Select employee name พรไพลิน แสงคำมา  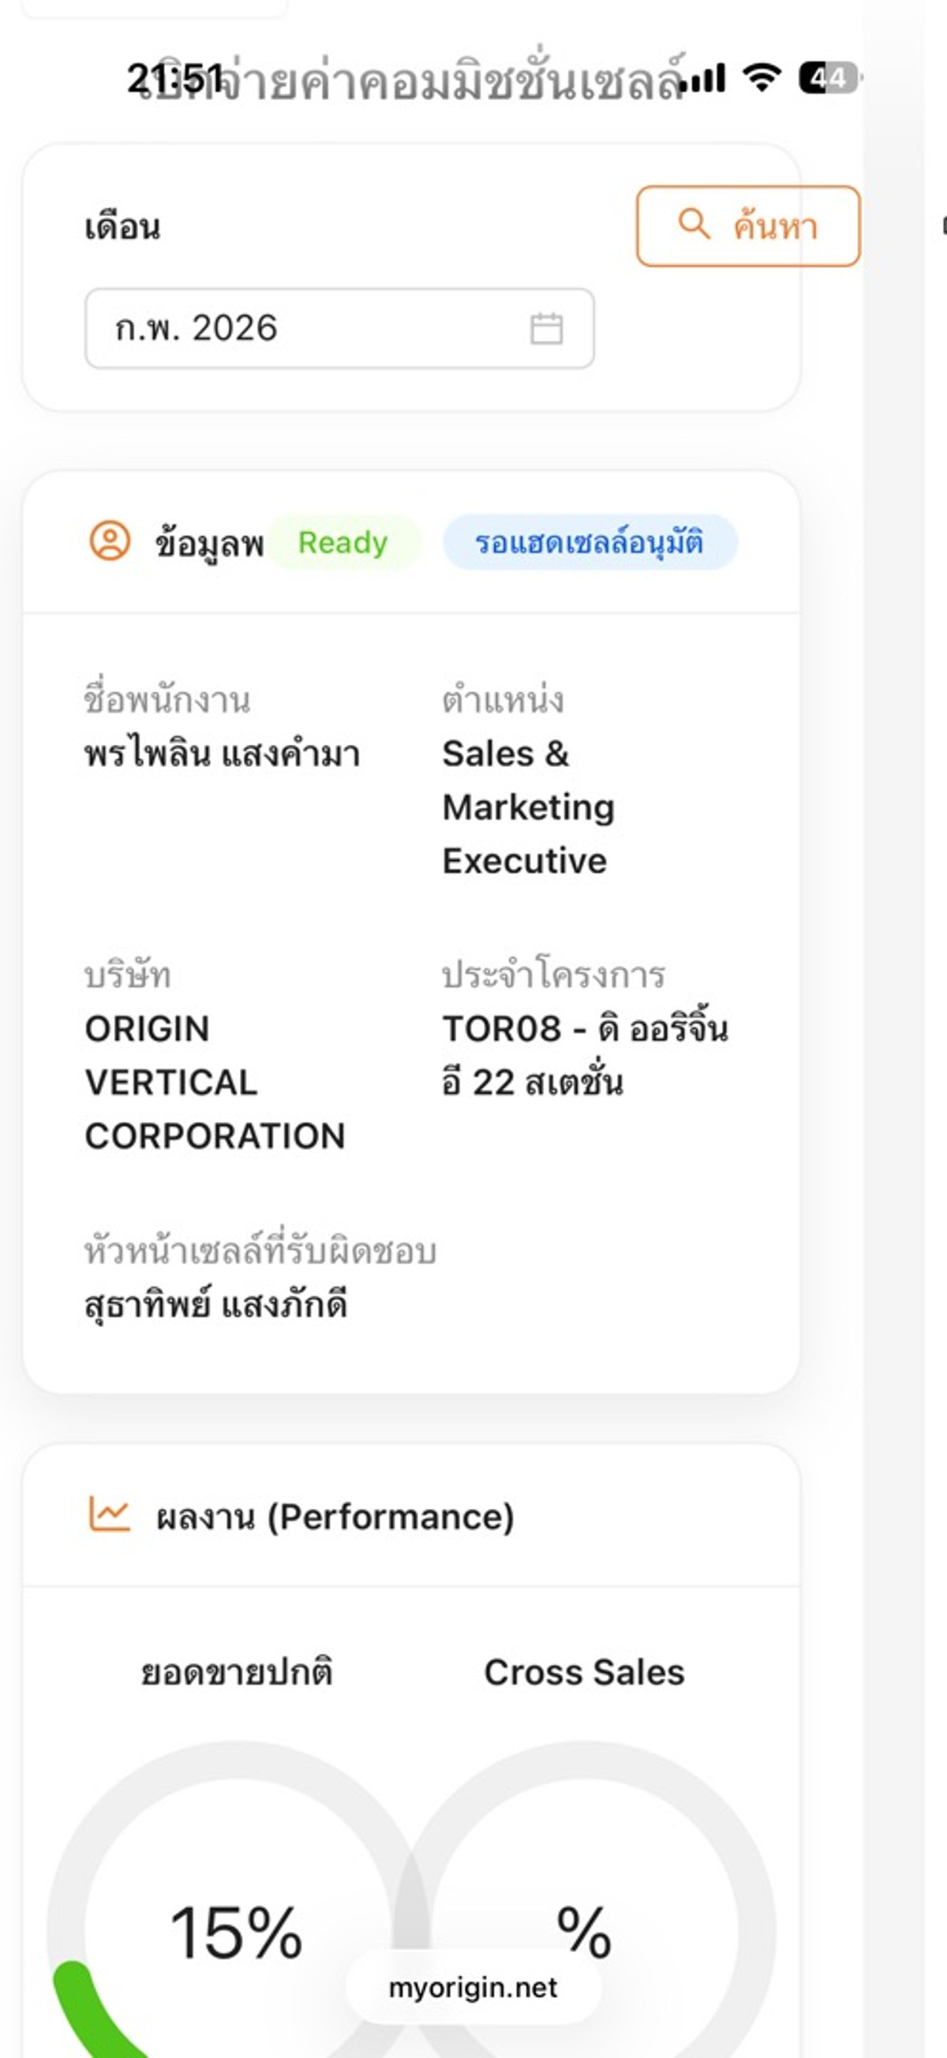[223, 754]
